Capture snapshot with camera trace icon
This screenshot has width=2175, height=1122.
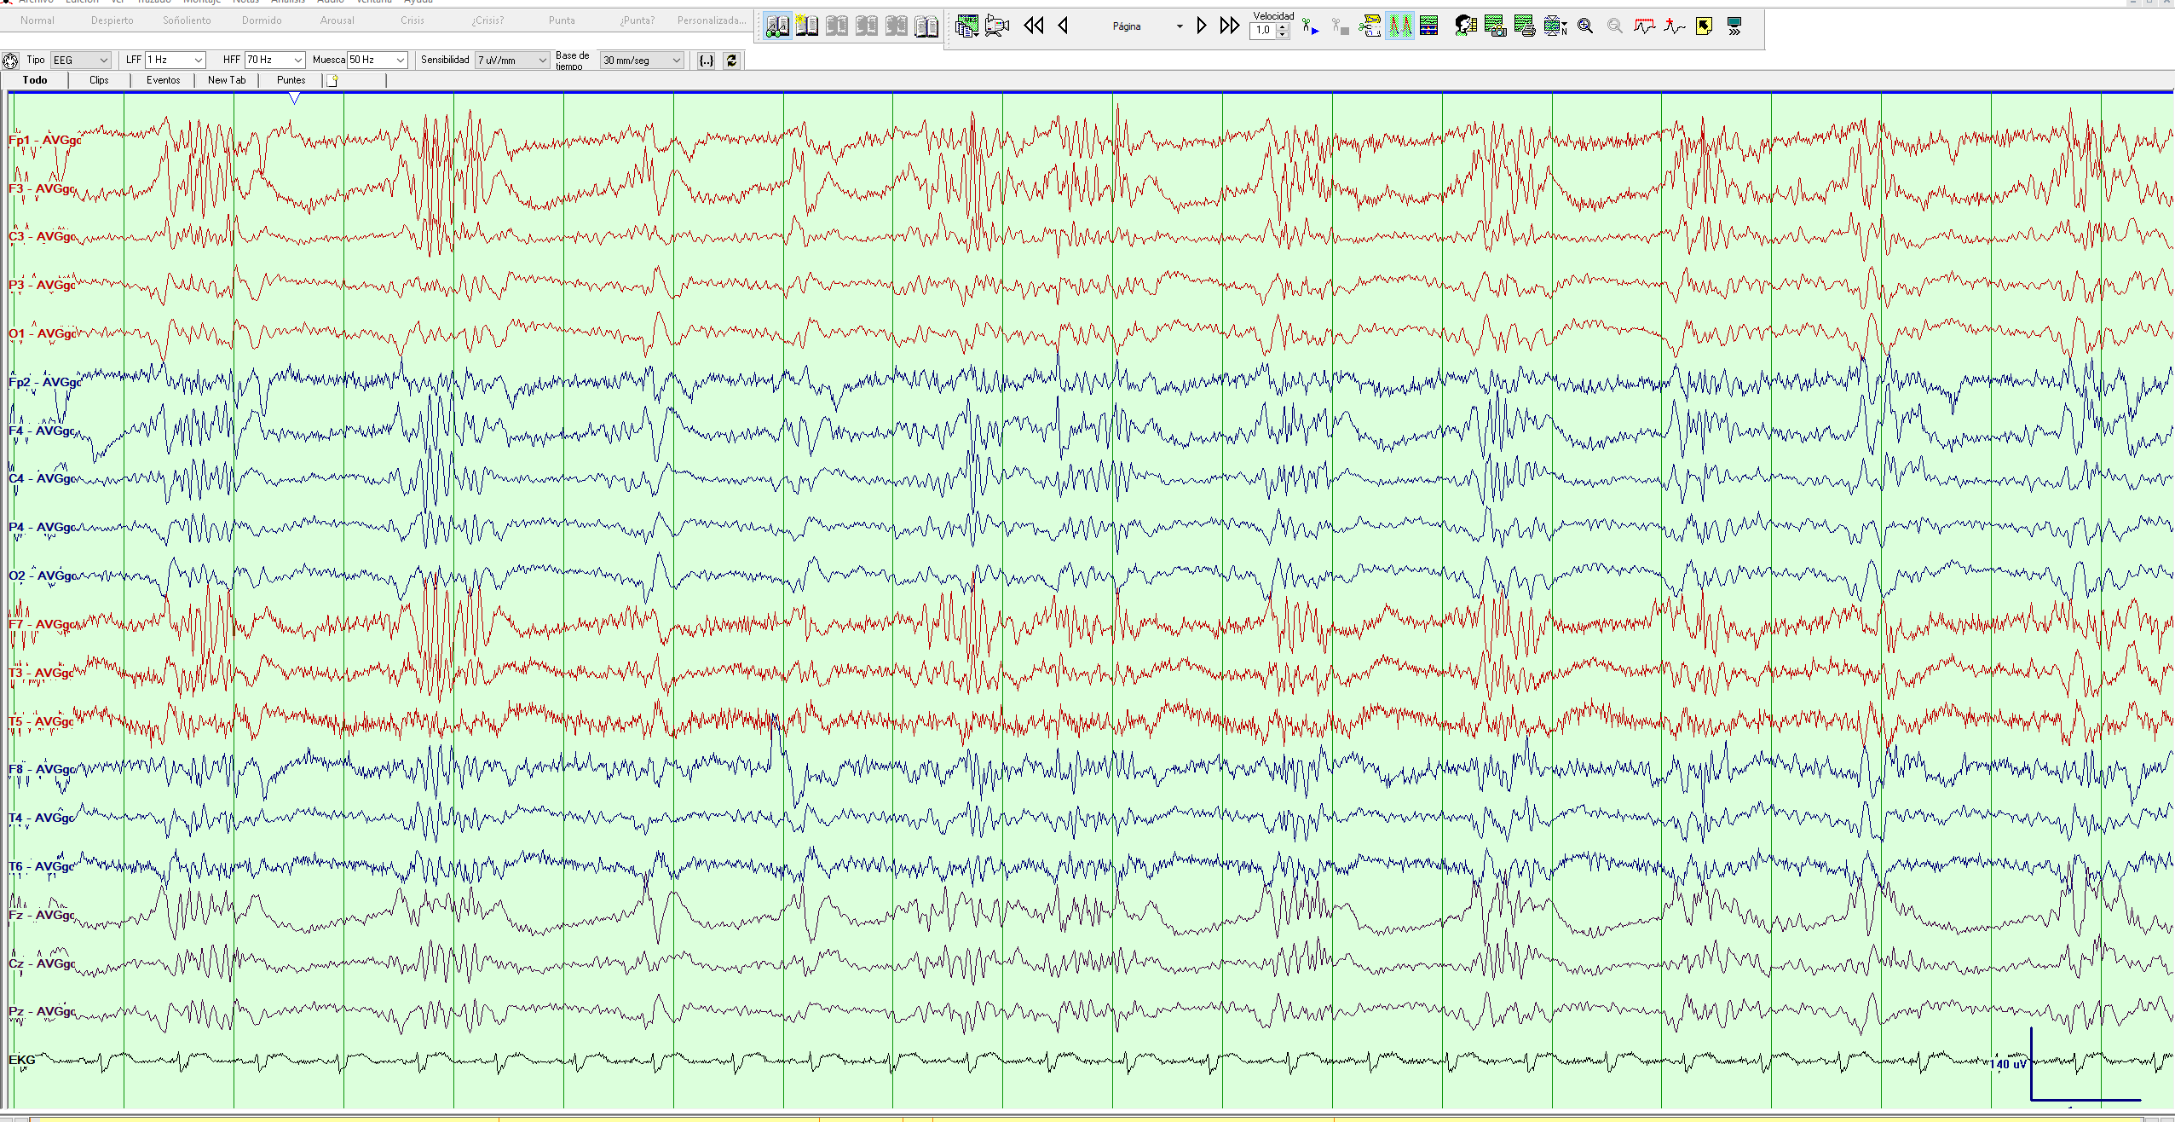pyautogui.click(x=1496, y=26)
